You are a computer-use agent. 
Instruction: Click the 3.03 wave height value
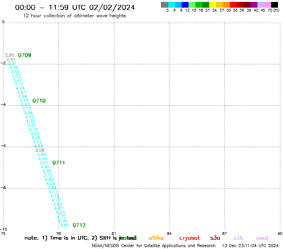click(16, 76)
